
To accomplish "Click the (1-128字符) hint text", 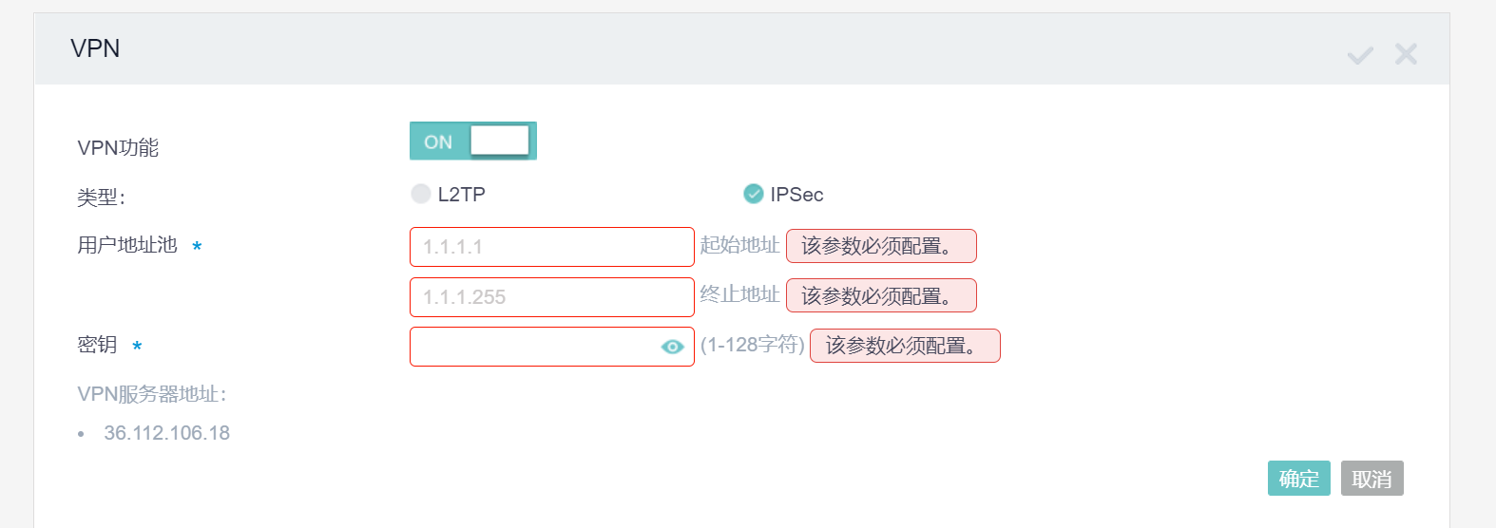I will 752,345.
